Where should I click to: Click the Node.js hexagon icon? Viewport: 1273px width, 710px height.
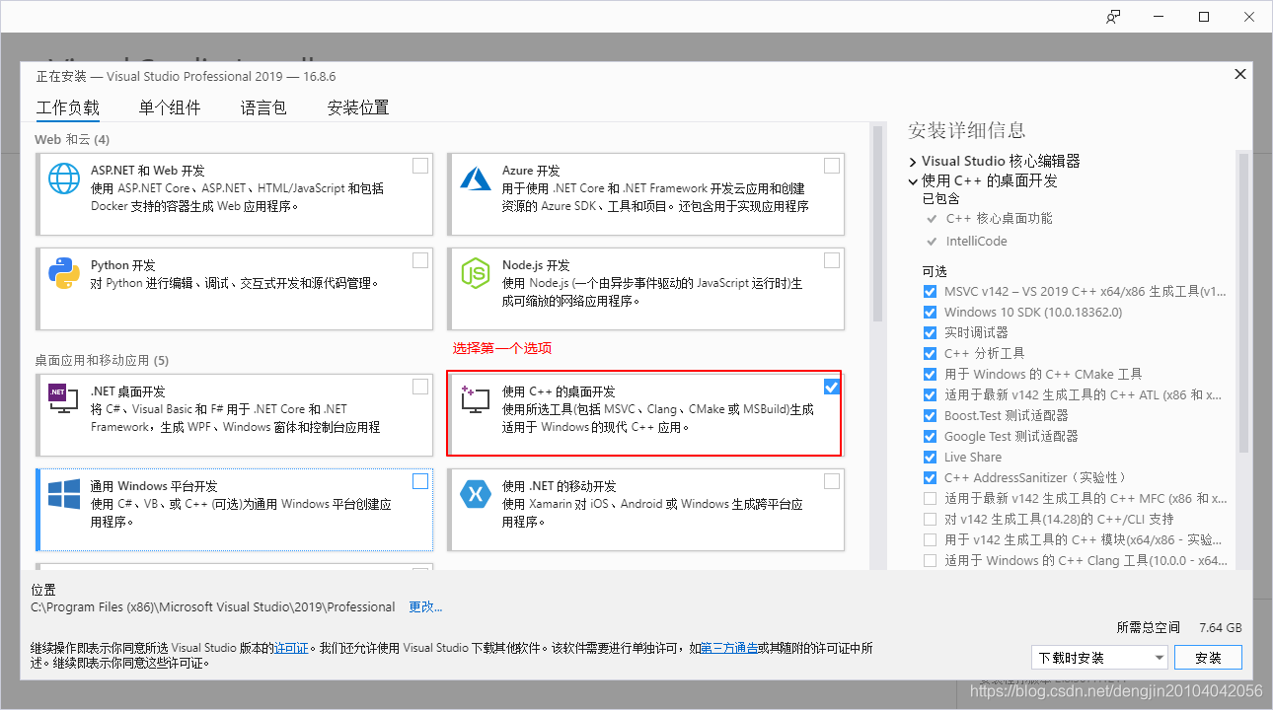click(476, 273)
